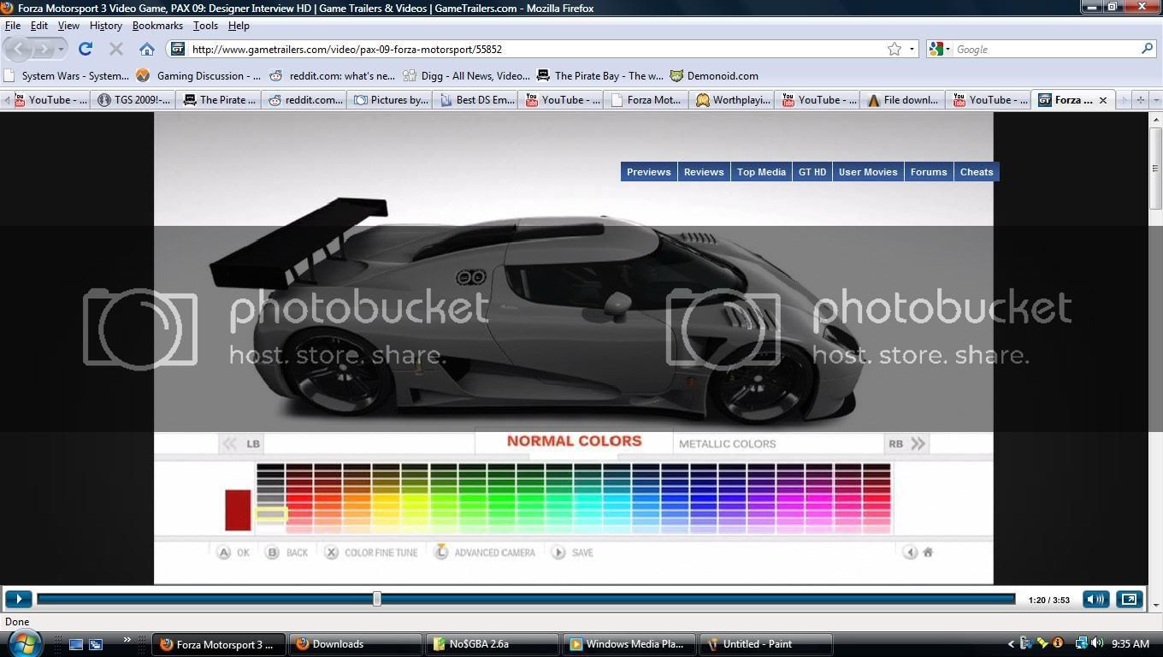Open the Tools menu
1163x657 pixels.
click(205, 26)
